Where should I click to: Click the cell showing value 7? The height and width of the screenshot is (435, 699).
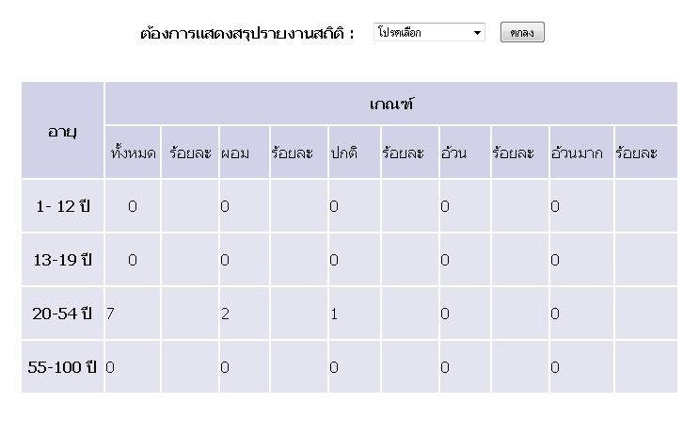pyautogui.click(x=111, y=314)
